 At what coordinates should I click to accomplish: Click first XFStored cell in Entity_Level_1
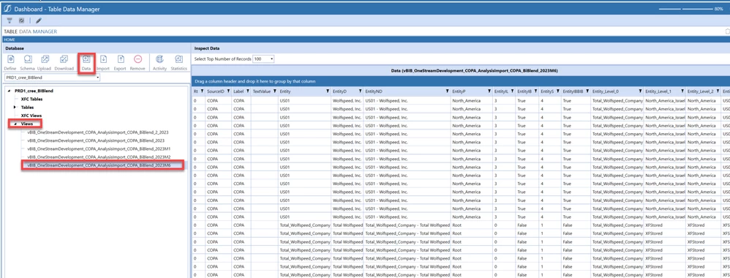pyautogui.click(x=664, y=225)
